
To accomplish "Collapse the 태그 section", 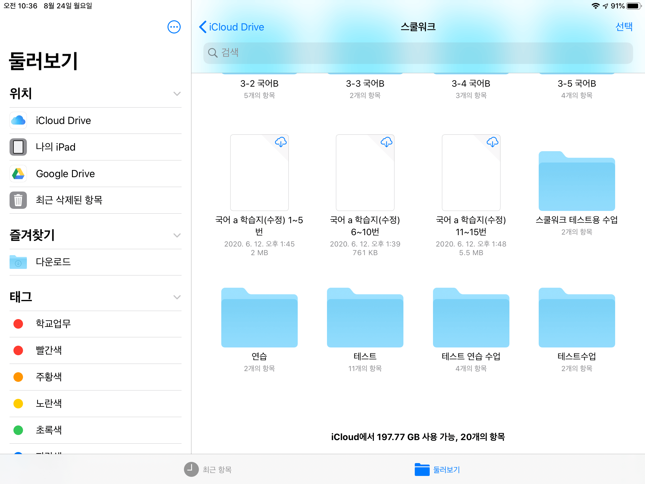I will pyautogui.click(x=177, y=297).
